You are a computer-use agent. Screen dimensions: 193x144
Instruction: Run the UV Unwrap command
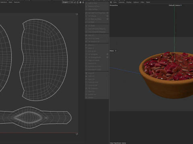point(96,16)
